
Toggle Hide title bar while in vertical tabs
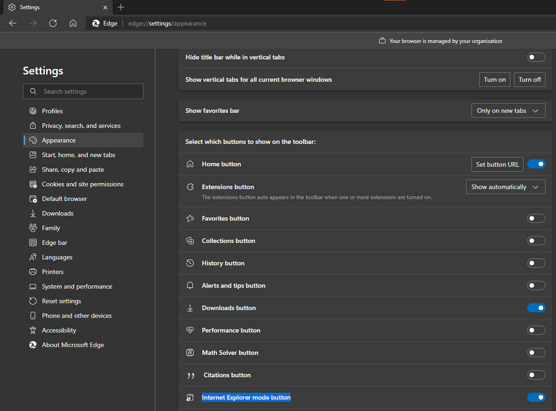click(536, 57)
